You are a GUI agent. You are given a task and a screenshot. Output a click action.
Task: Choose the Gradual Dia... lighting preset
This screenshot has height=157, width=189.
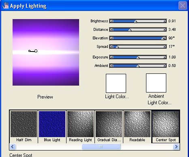pos(109,127)
